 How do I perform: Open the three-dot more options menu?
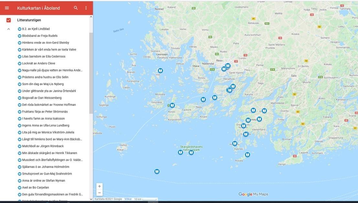(86, 8)
